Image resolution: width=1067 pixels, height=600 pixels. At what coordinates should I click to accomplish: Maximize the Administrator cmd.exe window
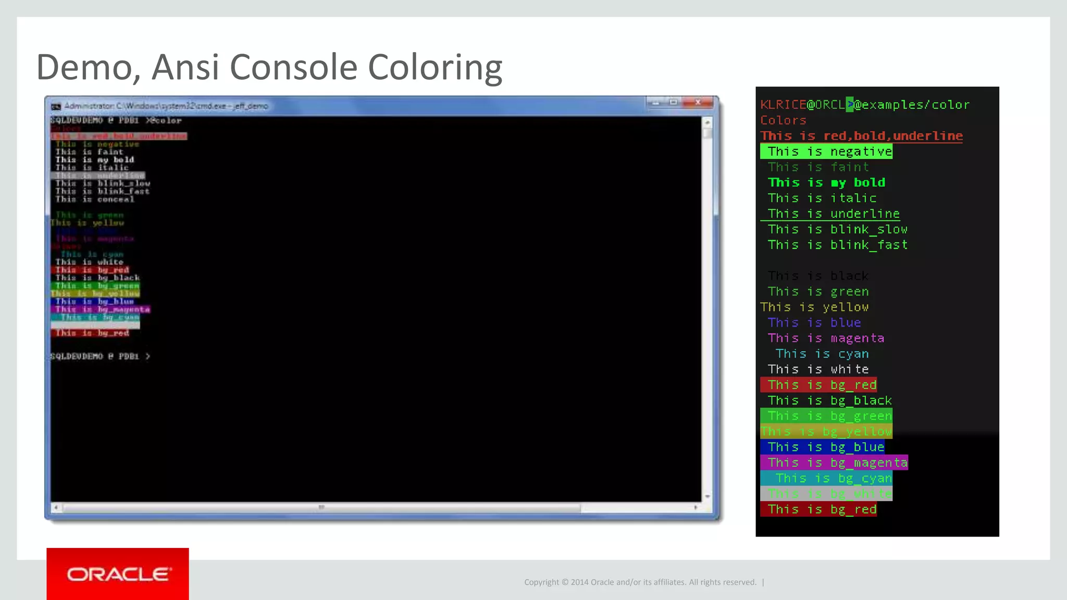pyautogui.click(x=674, y=103)
